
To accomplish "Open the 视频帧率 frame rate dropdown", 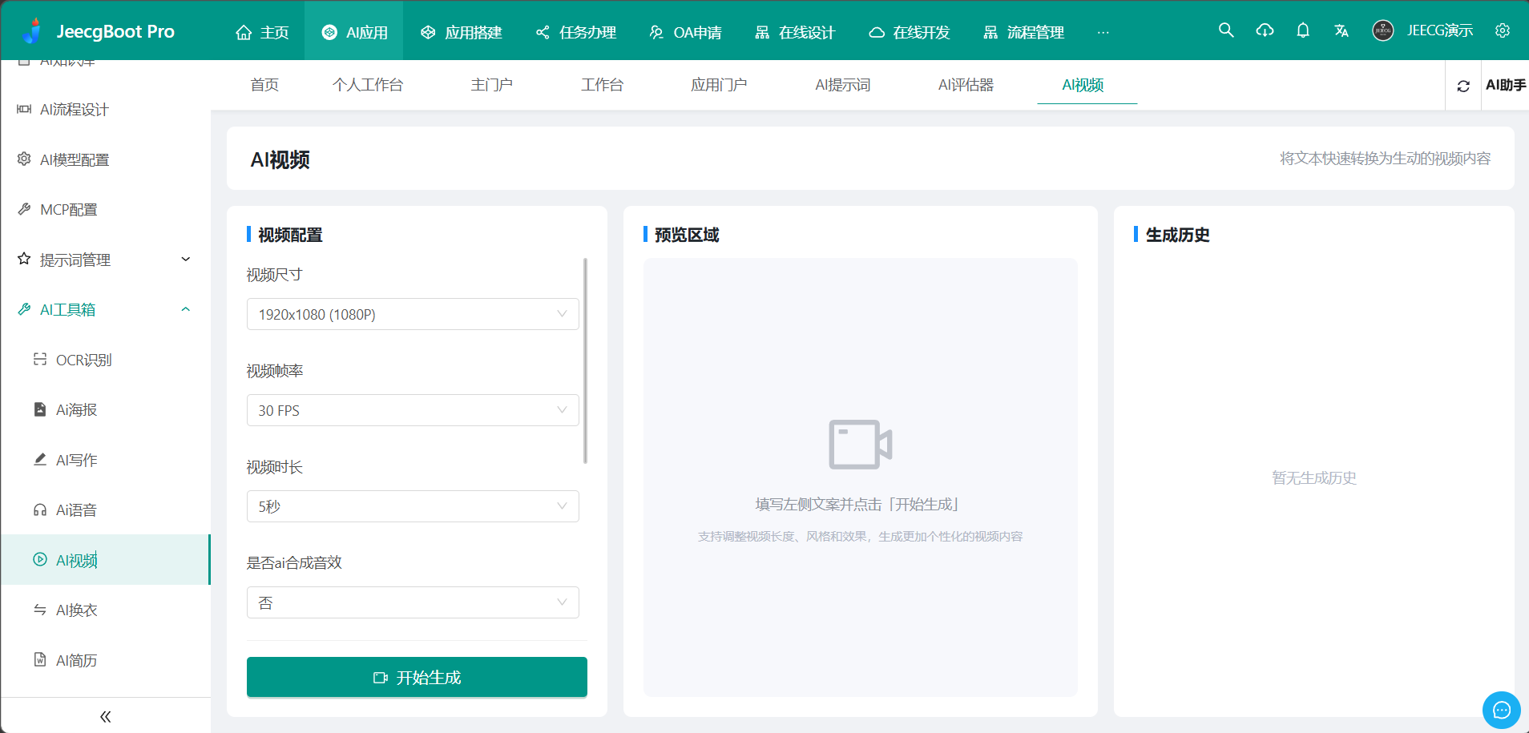I will click(x=412, y=409).
